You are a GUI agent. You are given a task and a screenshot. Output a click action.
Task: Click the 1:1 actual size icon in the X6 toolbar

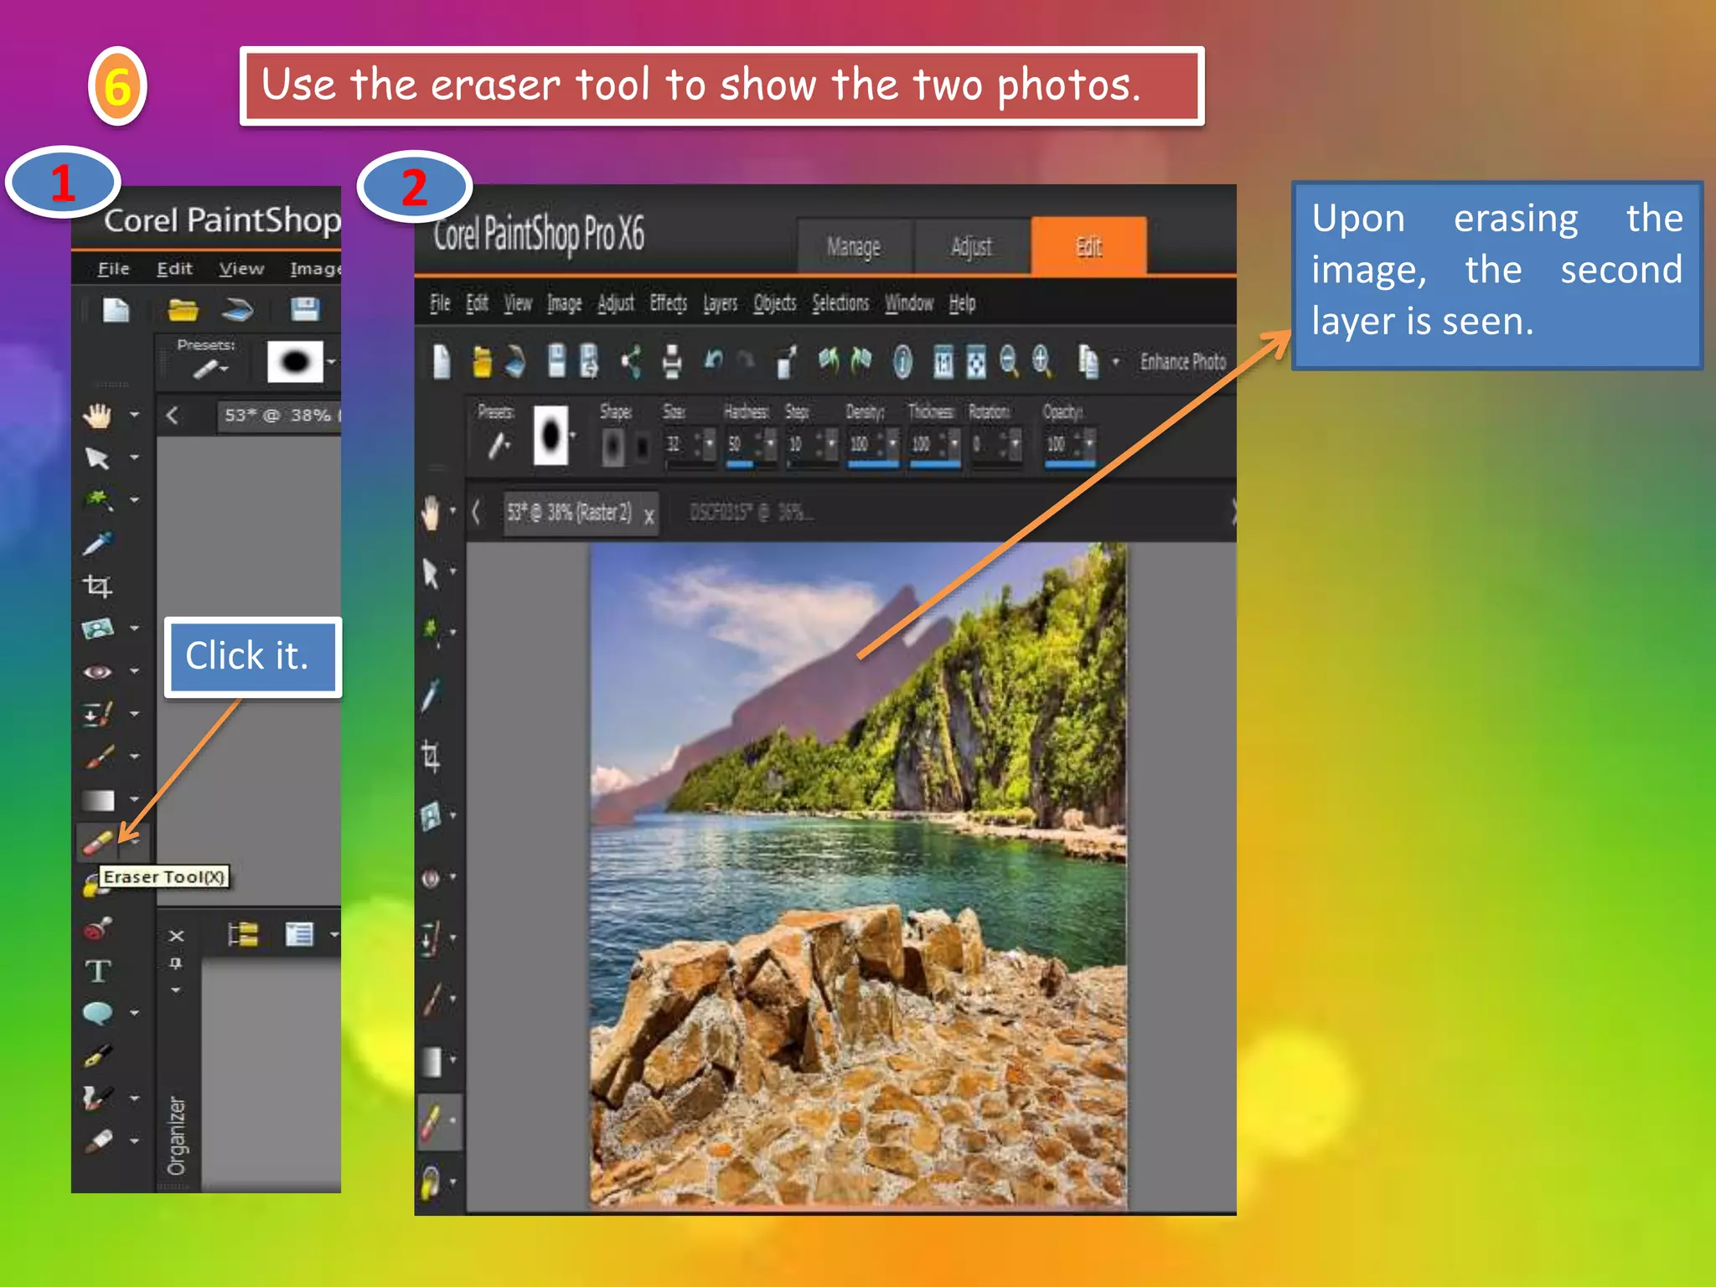[x=943, y=362]
